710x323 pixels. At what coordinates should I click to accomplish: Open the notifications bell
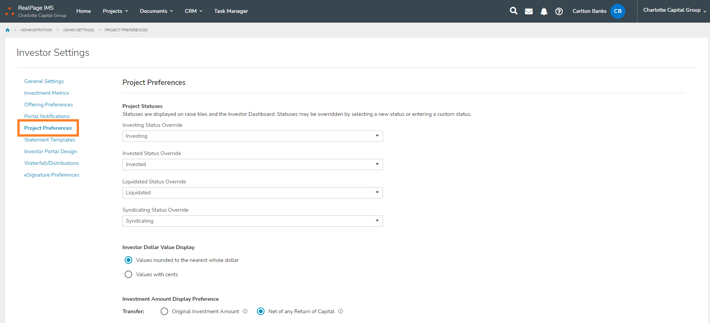pos(544,11)
